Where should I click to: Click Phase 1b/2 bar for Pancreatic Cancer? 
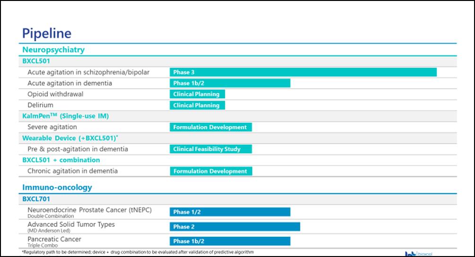point(230,241)
